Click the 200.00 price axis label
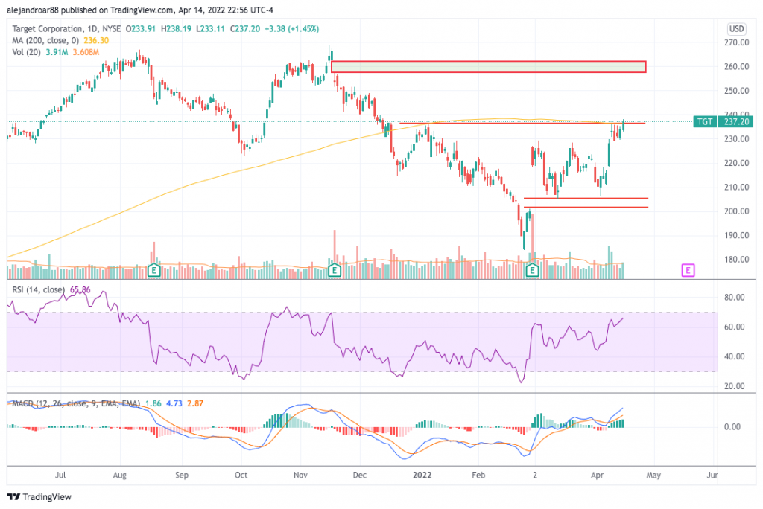This screenshot has height=509, width=763. (x=736, y=211)
